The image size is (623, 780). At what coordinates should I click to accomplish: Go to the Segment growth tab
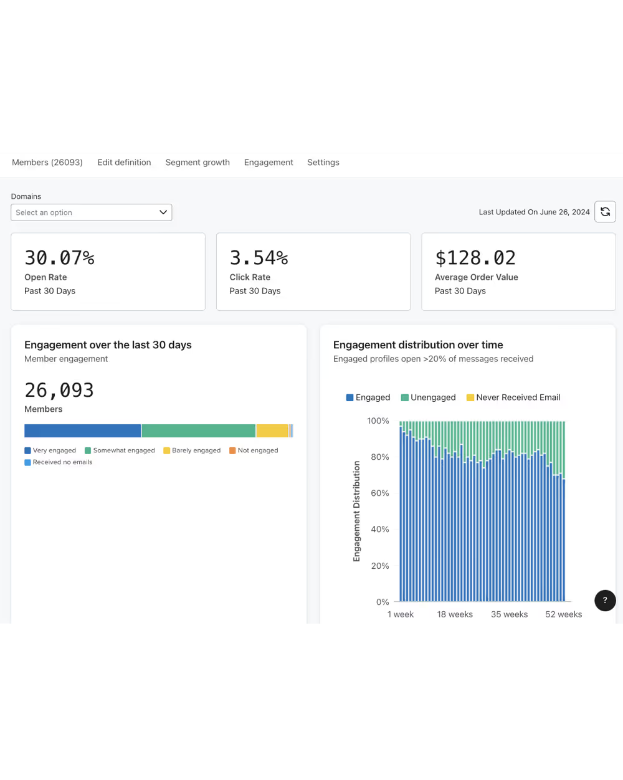197,163
